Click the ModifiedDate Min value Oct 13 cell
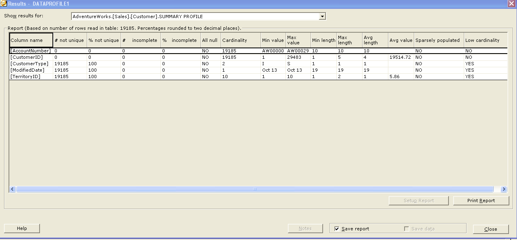 pos(273,70)
